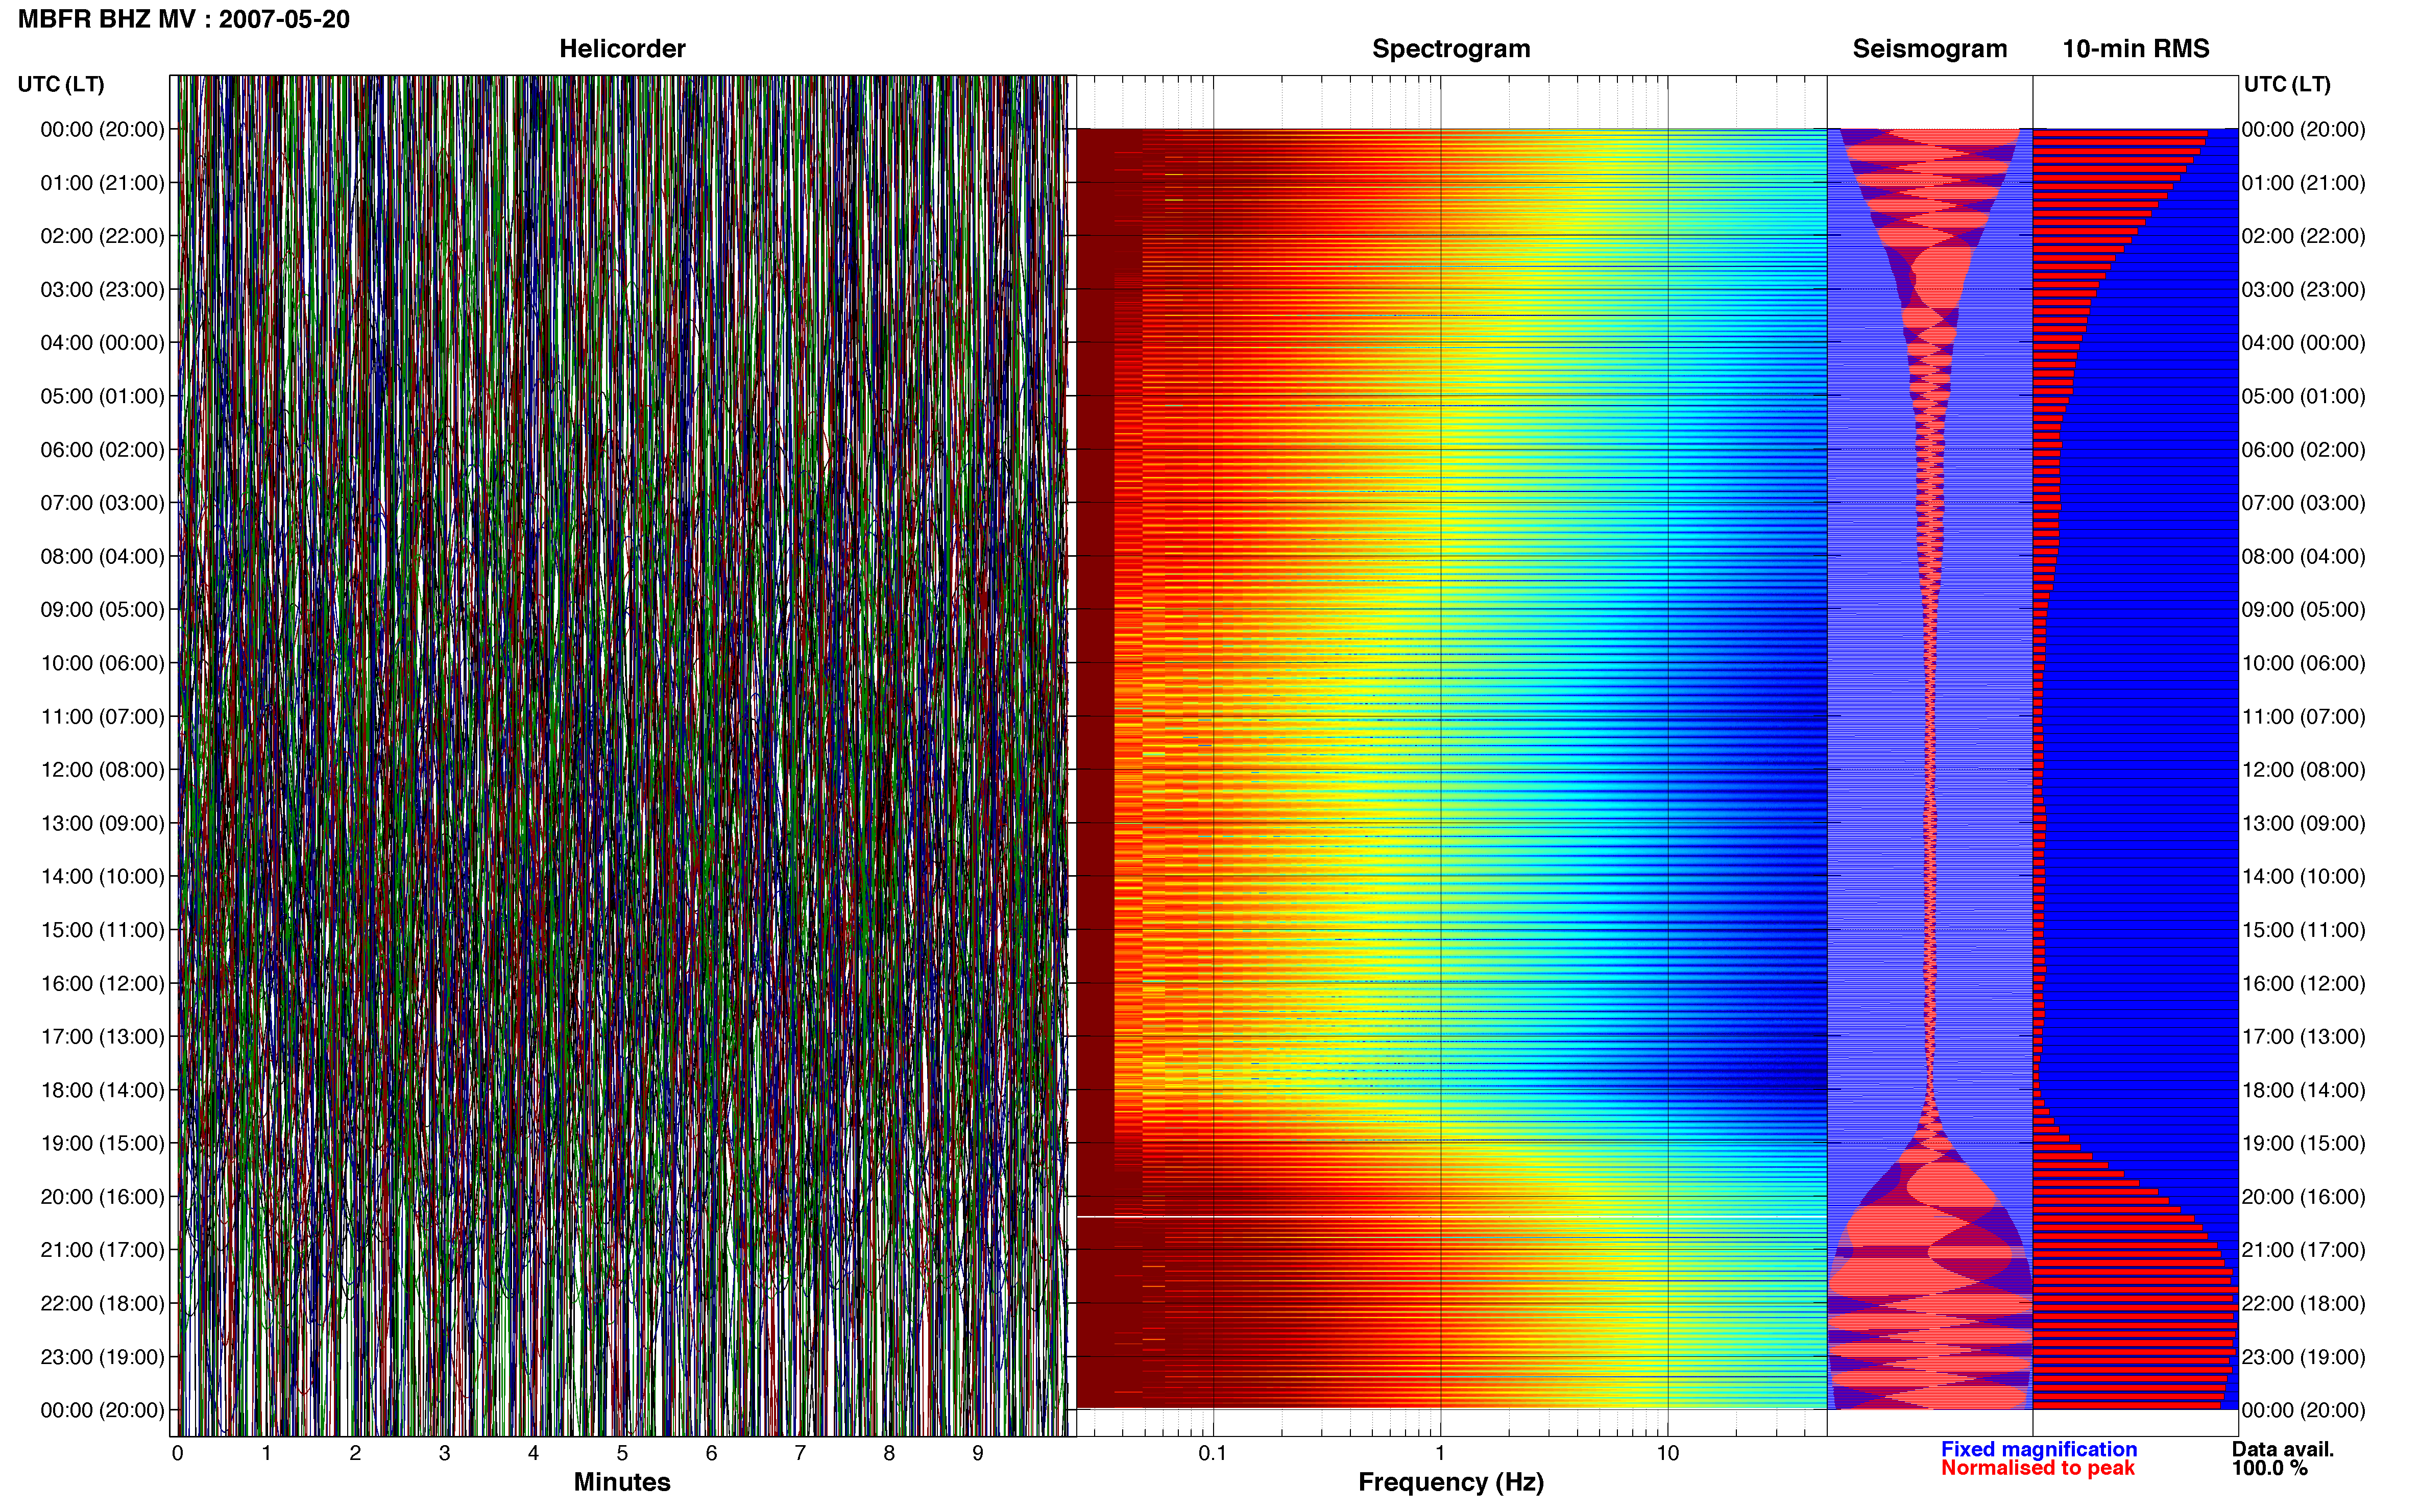
Task: Click left time label 15:00 (11:00)
Action: 102,930
